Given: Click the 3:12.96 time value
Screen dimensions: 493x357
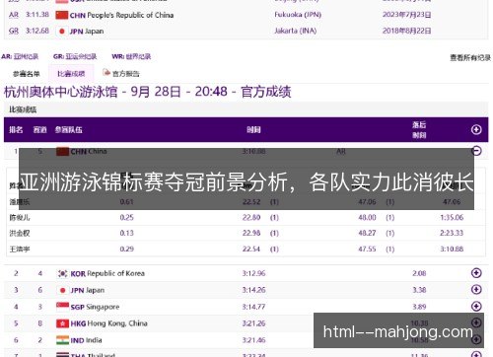Looking at the screenshot, I should point(253,273).
